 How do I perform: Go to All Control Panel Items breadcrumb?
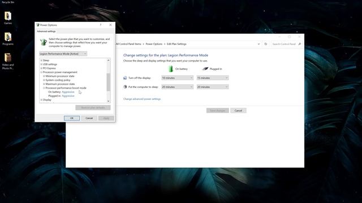128,44
